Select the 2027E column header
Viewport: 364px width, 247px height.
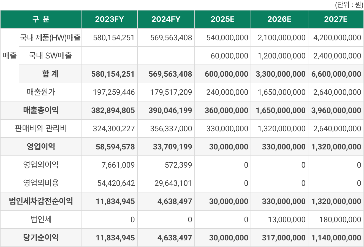coord(336,19)
